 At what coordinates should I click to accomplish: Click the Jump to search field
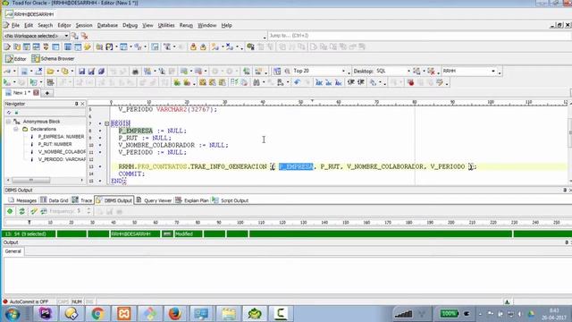(x=419, y=36)
